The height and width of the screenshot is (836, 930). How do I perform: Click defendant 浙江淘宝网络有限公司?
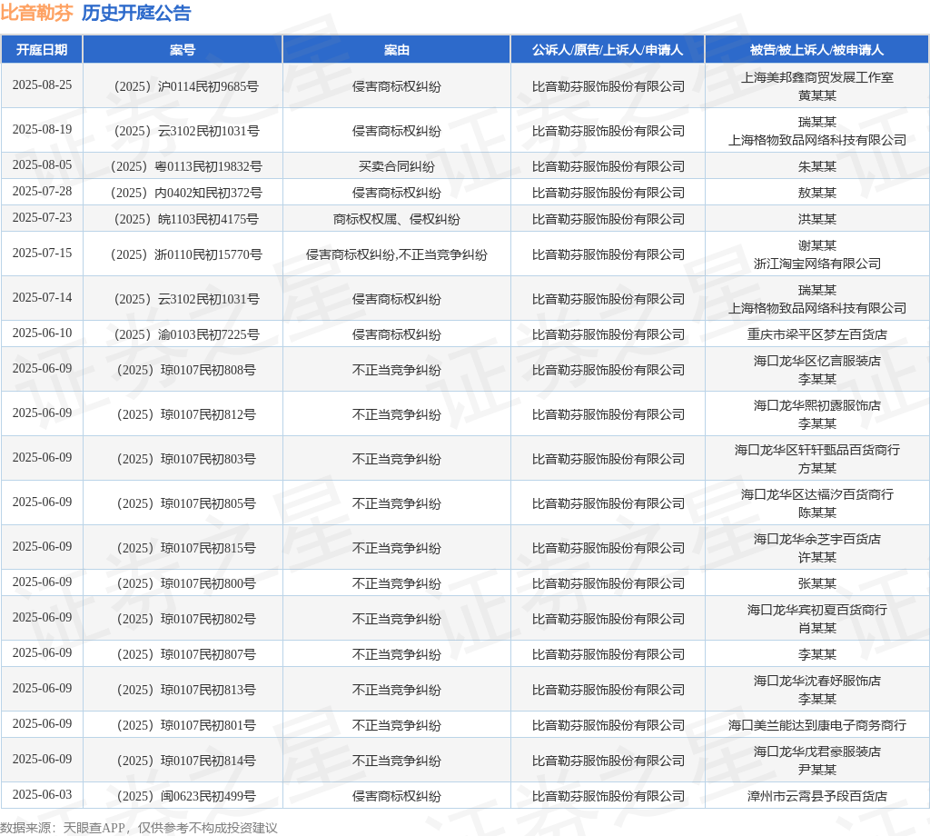pyautogui.click(x=817, y=264)
